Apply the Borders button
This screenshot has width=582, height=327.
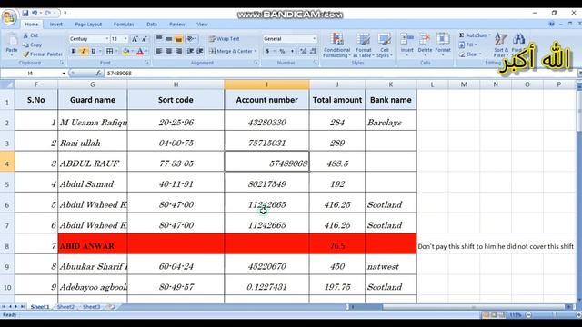tap(109, 51)
